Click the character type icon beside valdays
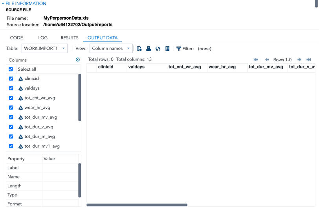This screenshot has width=319, height=211. 20,88
